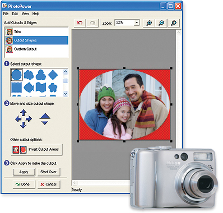Click the top-left selection handle

click(78, 68)
